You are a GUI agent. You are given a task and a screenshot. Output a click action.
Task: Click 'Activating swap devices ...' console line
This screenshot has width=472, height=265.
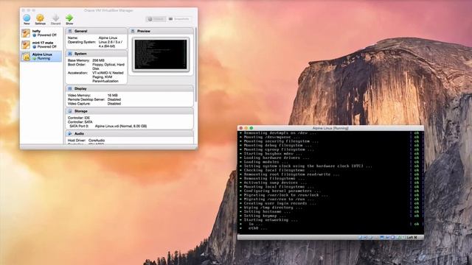(275, 183)
